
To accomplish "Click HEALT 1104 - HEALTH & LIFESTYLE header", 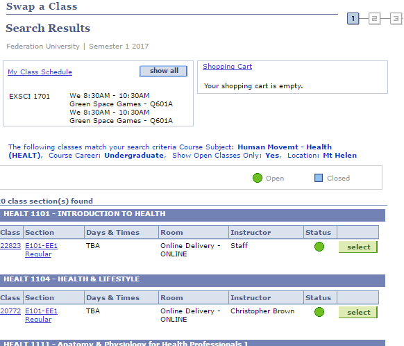I will 192,281.
